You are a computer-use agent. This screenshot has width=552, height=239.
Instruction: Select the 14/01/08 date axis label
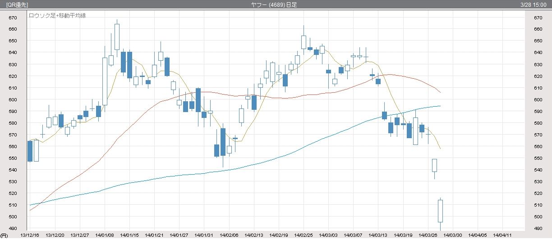[x=105, y=235]
